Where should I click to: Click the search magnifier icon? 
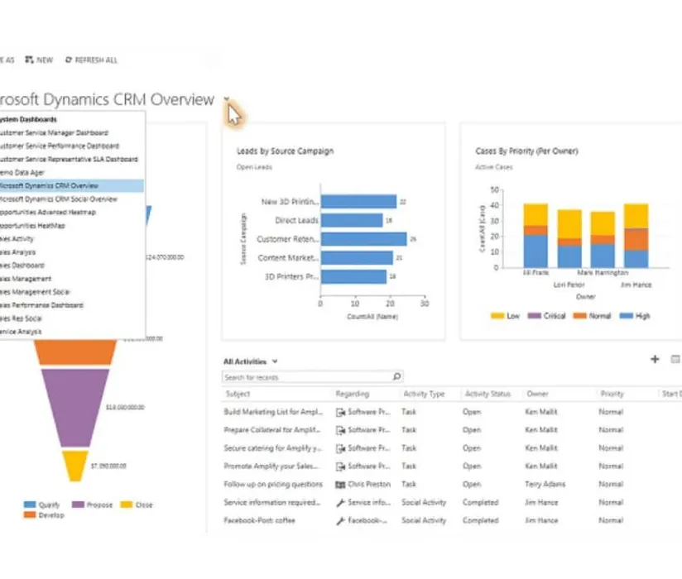(x=396, y=376)
